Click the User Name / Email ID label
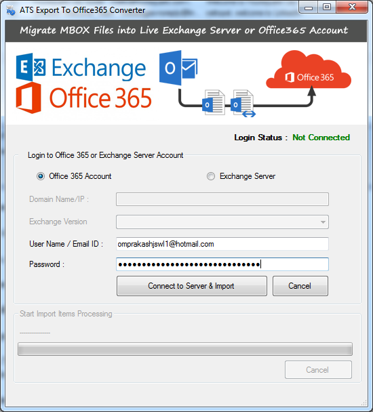This screenshot has height=412, width=373. 66,244
